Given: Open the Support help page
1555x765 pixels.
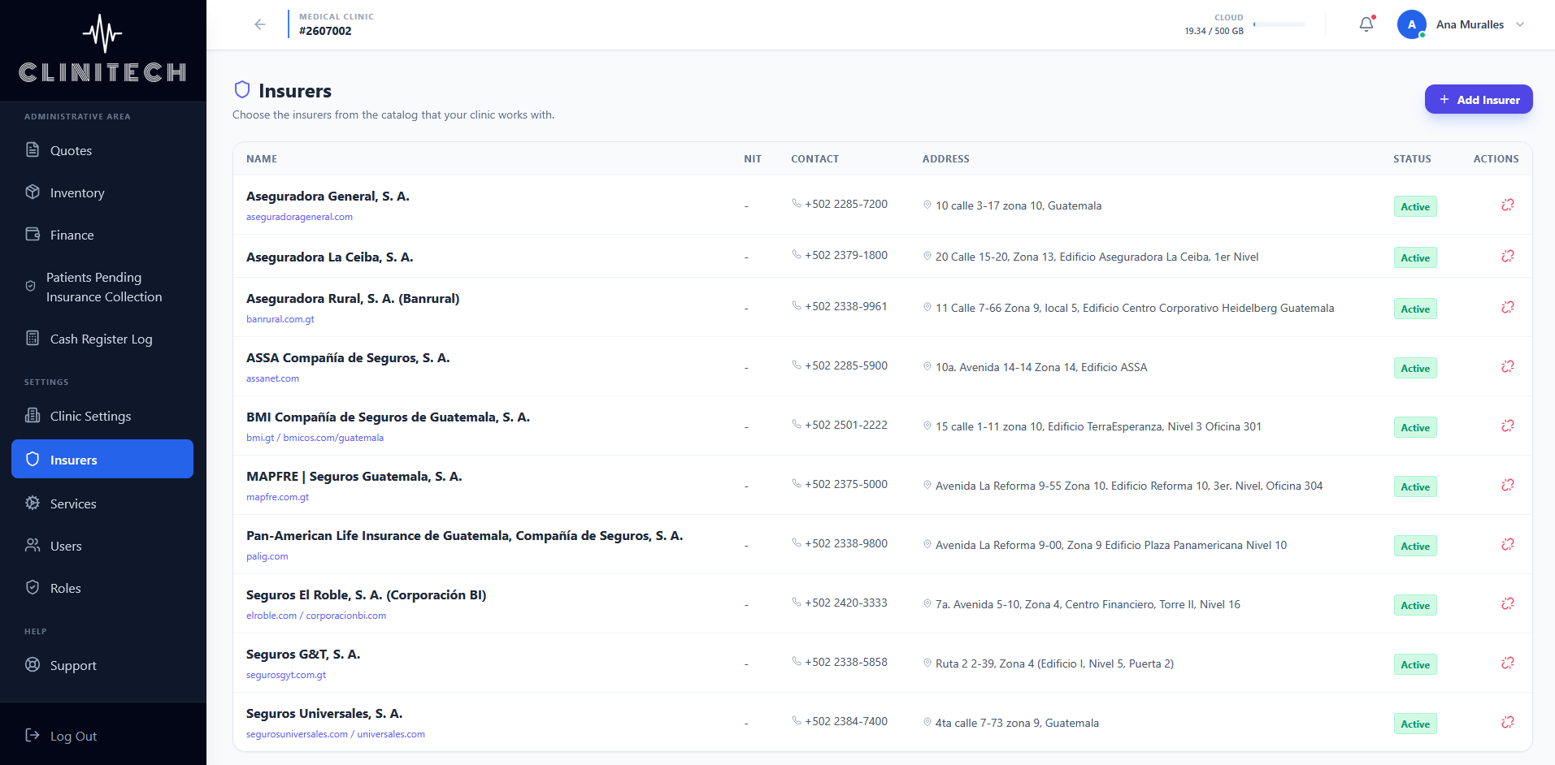Looking at the screenshot, I should [102, 665].
